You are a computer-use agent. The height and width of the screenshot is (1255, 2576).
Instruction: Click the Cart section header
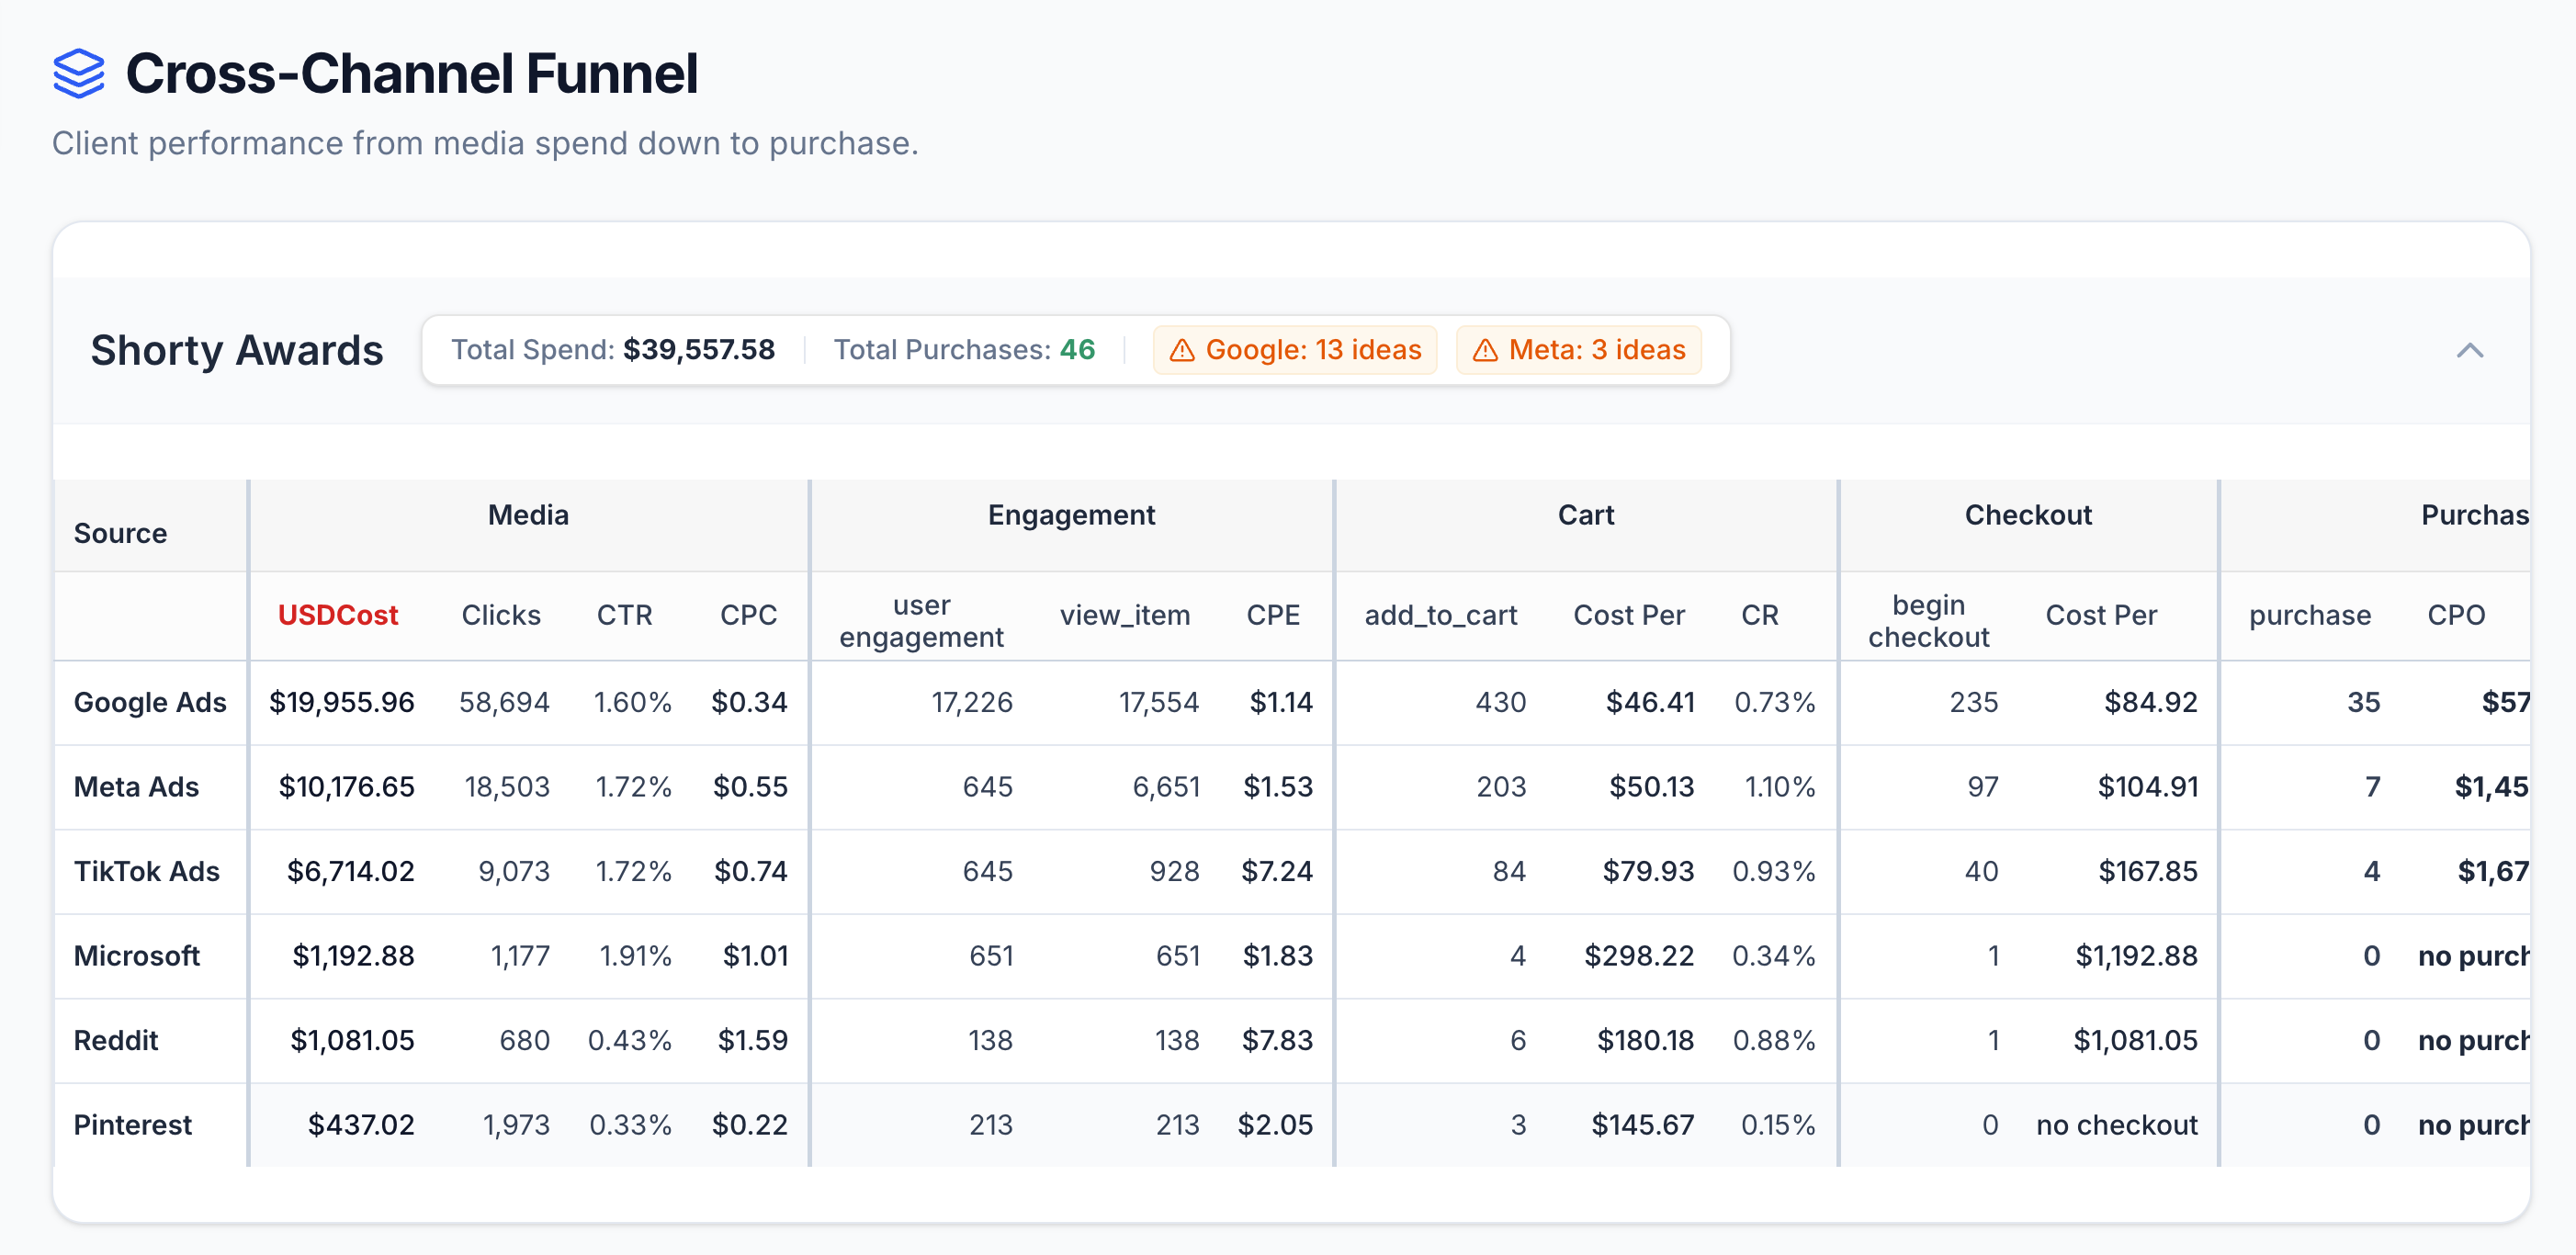point(1586,515)
